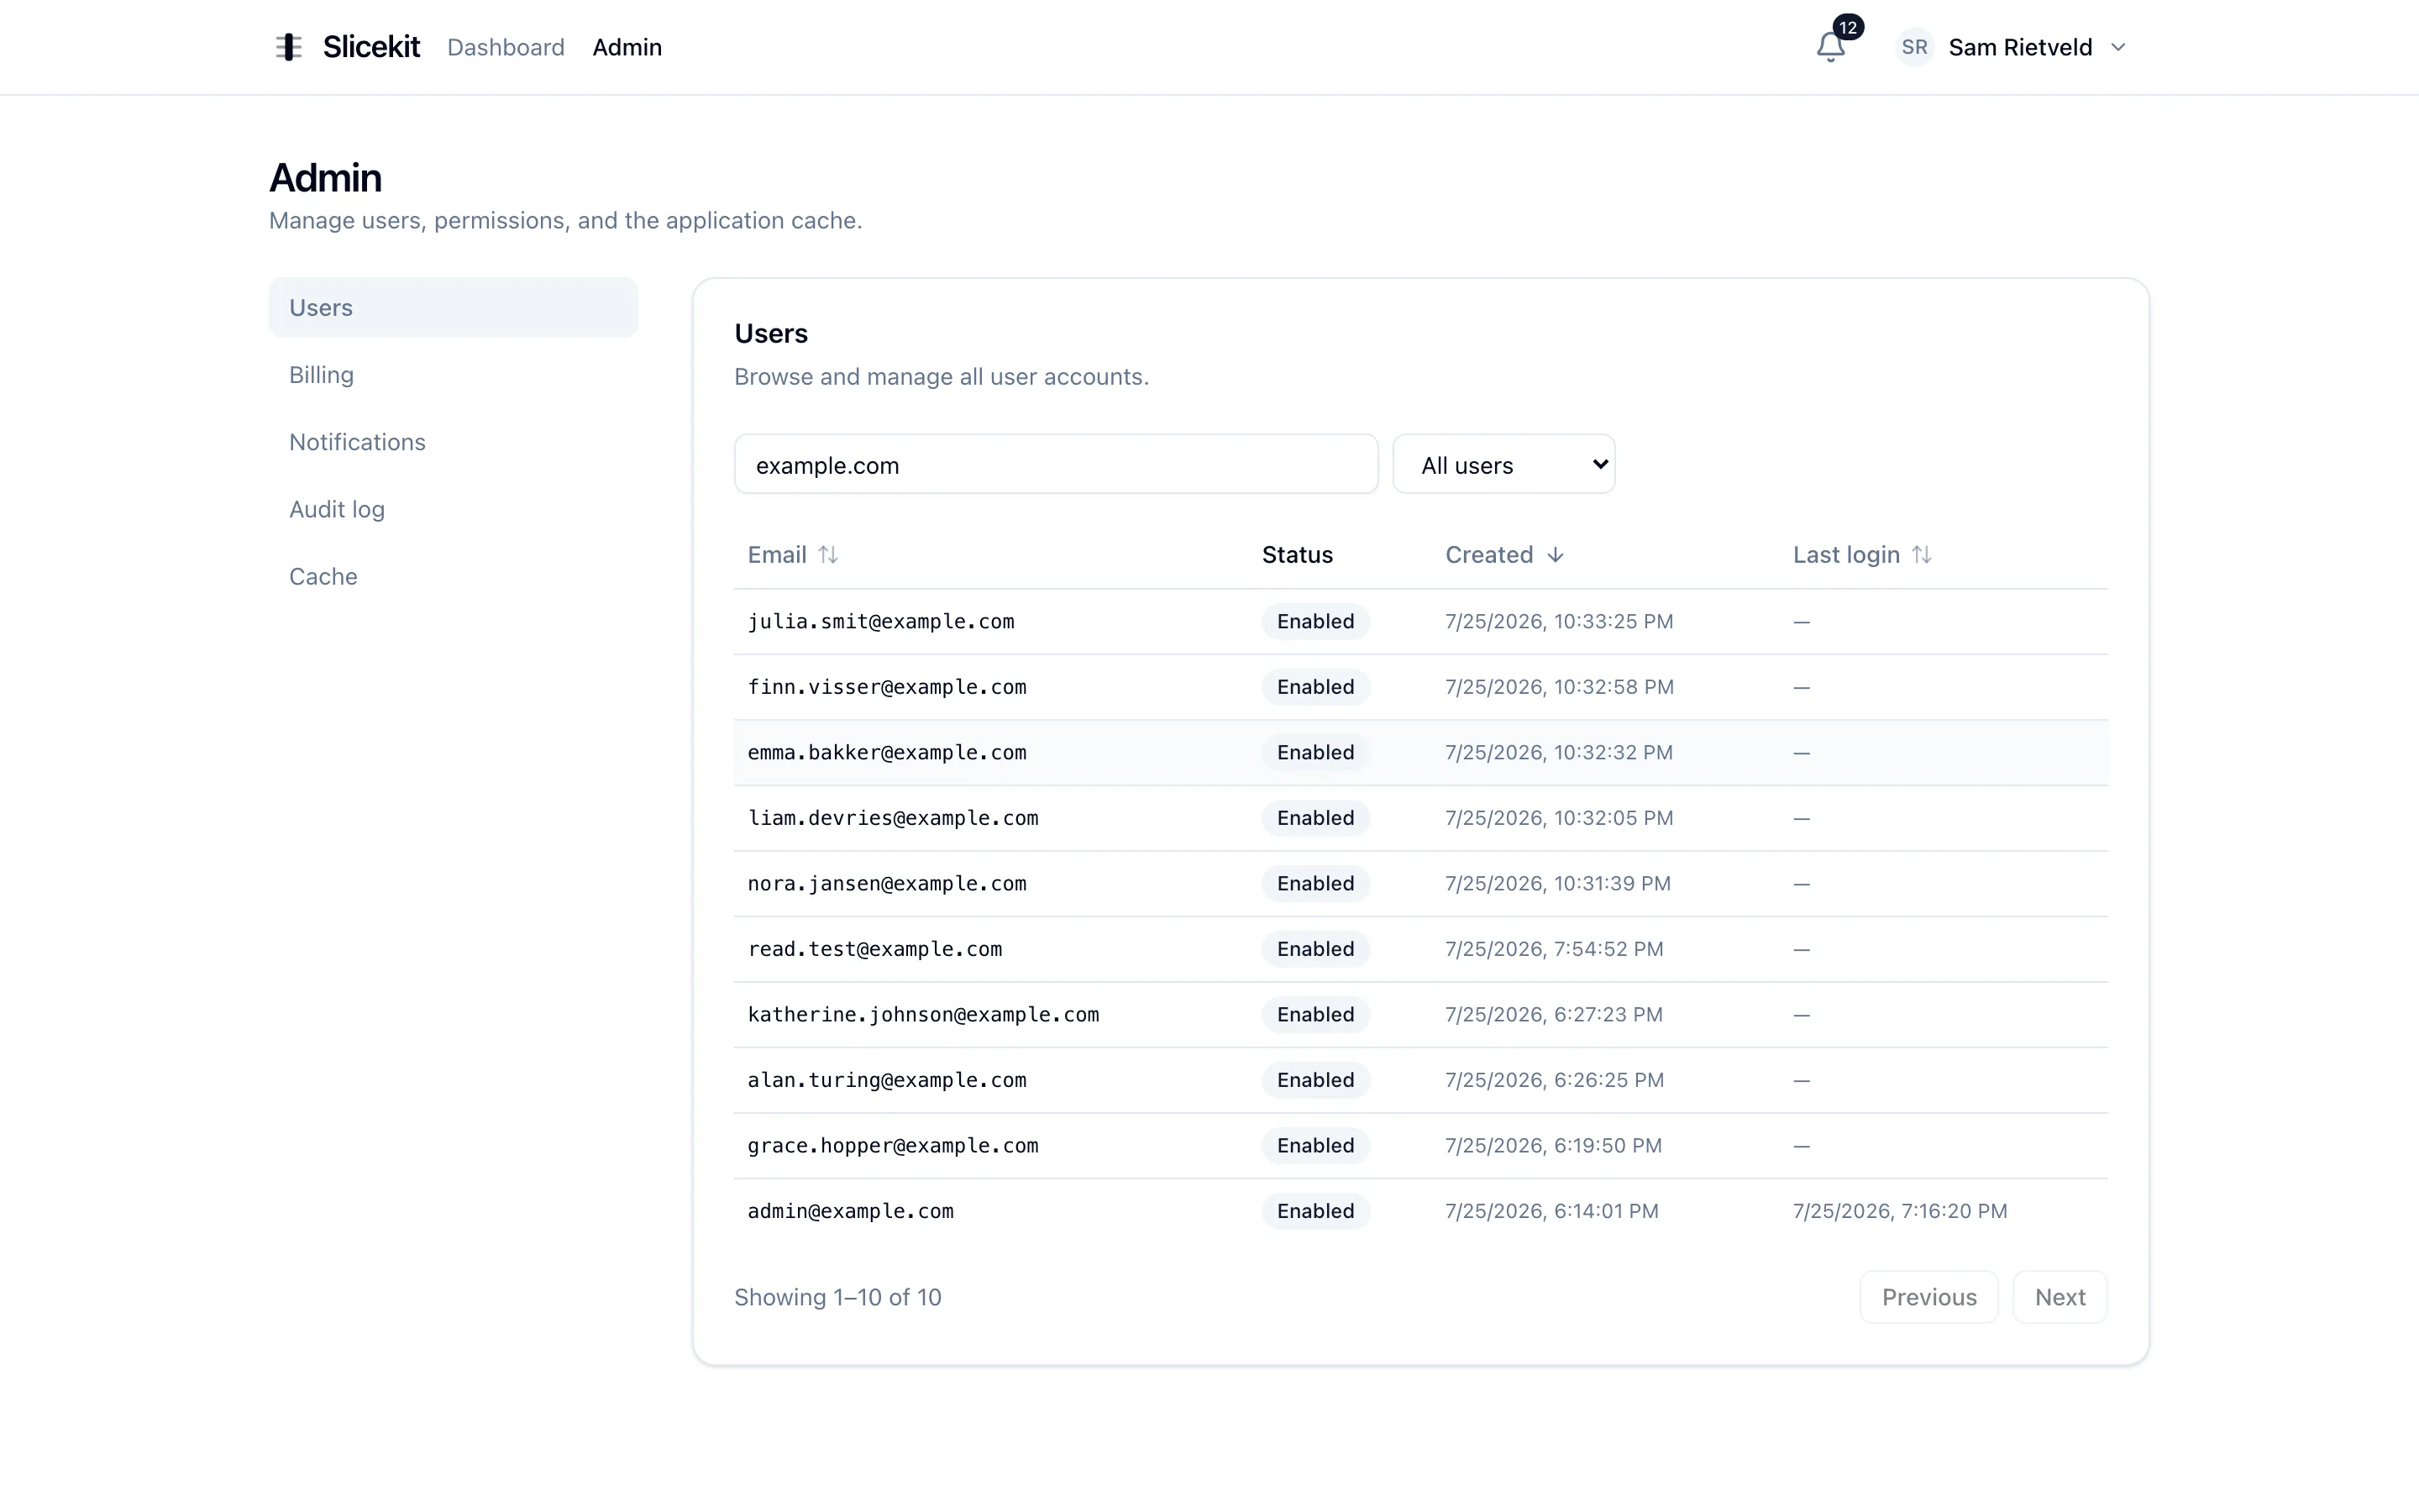Click Enabled status of grace.hopper row

[x=1315, y=1146]
